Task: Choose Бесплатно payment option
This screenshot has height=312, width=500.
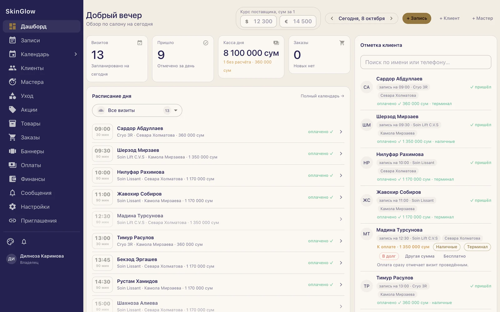Action: (x=455, y=256)
